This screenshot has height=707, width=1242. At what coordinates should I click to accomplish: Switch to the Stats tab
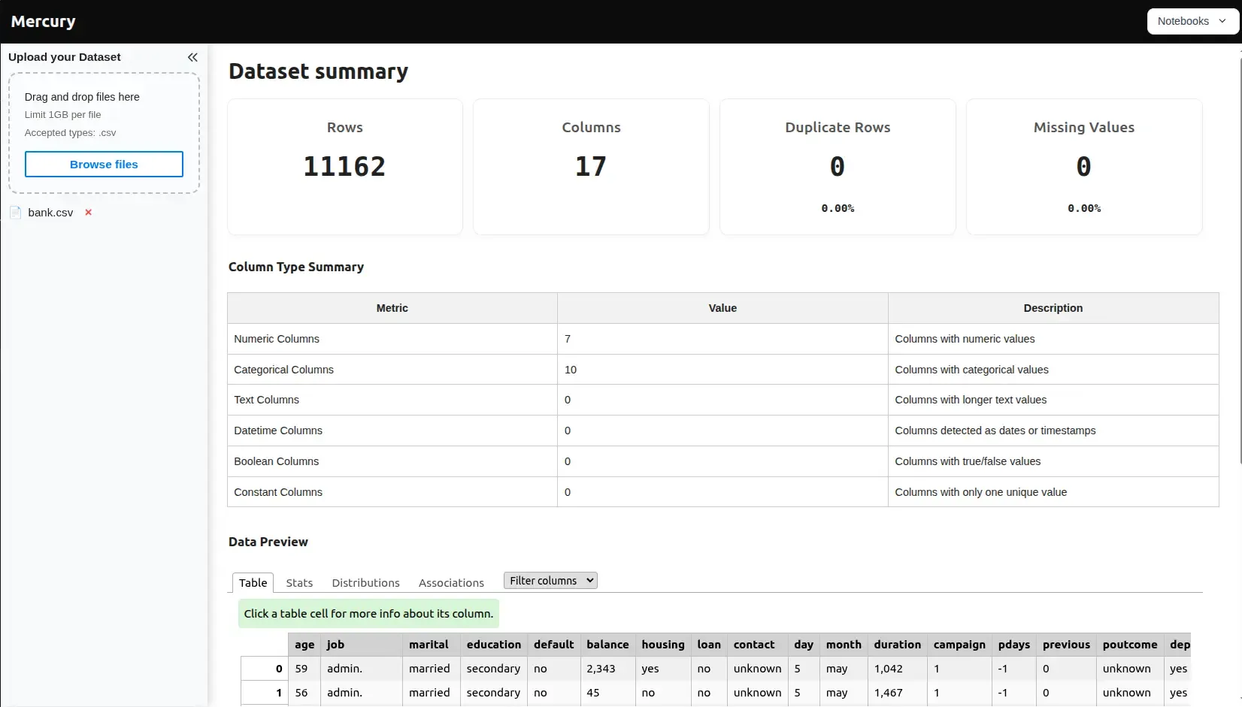(299, 582)
